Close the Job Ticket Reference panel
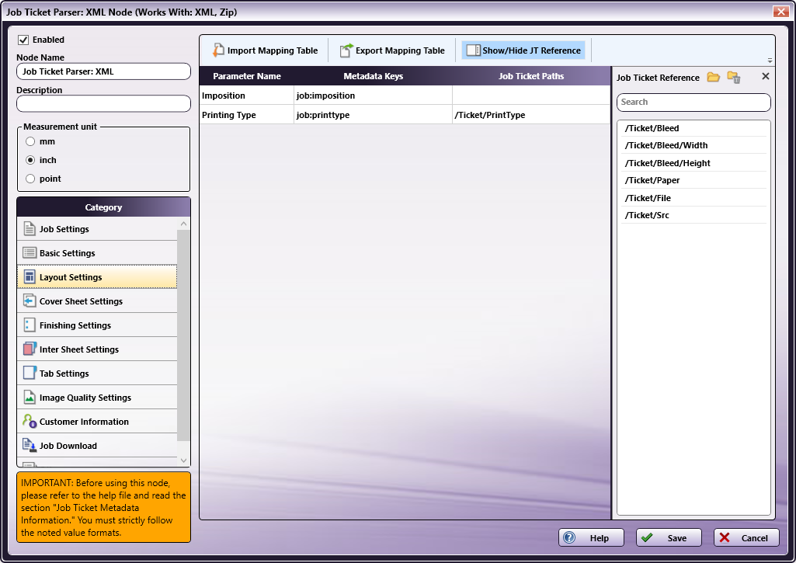Viewport: 796px width, 563px height. click(x=766, y=76)
